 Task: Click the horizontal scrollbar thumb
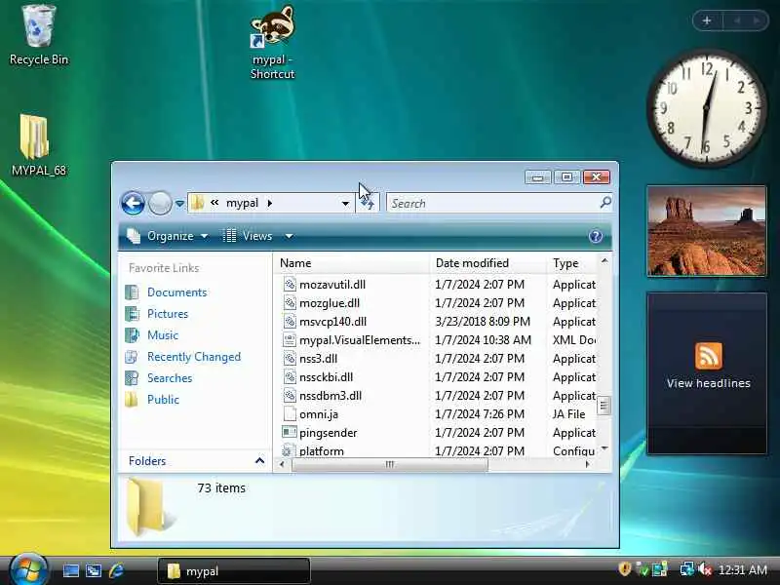tap(389, 464)
